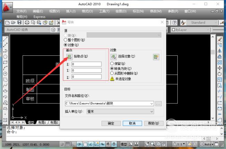226x149 pixels.
Task: Open the 编辑(E) menu
Action: tap(38, 11)
